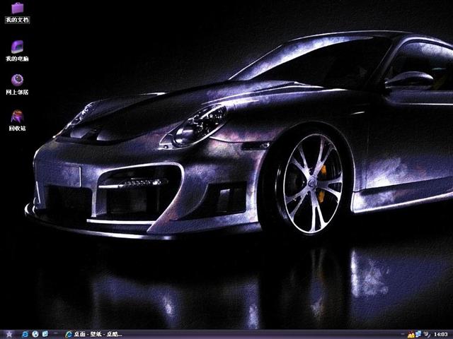Click the 回收站 text label
The height and width of the screenshot is (339, 453).
pyautogui.click(x=17, y=128)
